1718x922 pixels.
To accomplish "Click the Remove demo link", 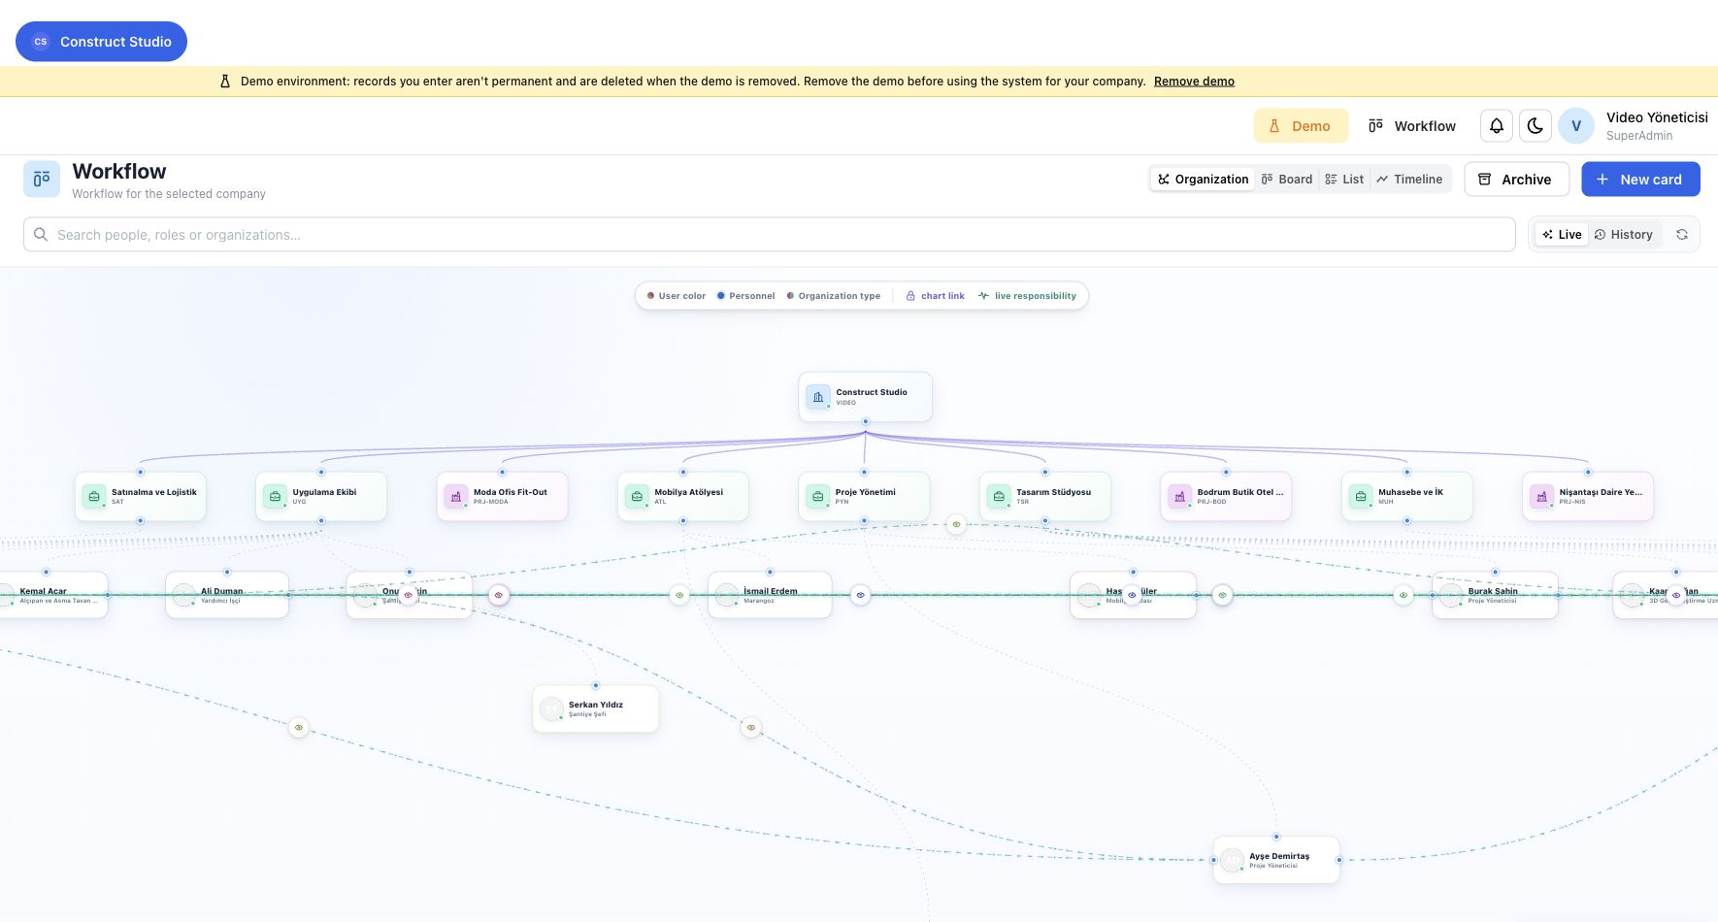I will [x=1194, y=82].
